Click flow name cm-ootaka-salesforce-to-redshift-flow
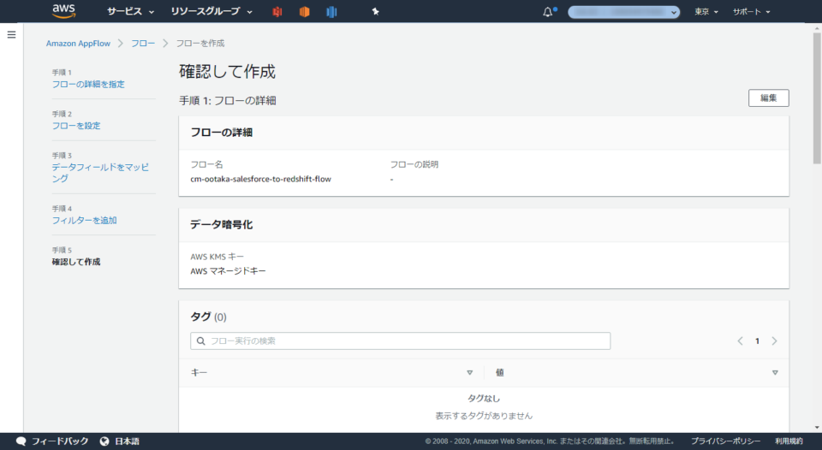 [260, 179]
